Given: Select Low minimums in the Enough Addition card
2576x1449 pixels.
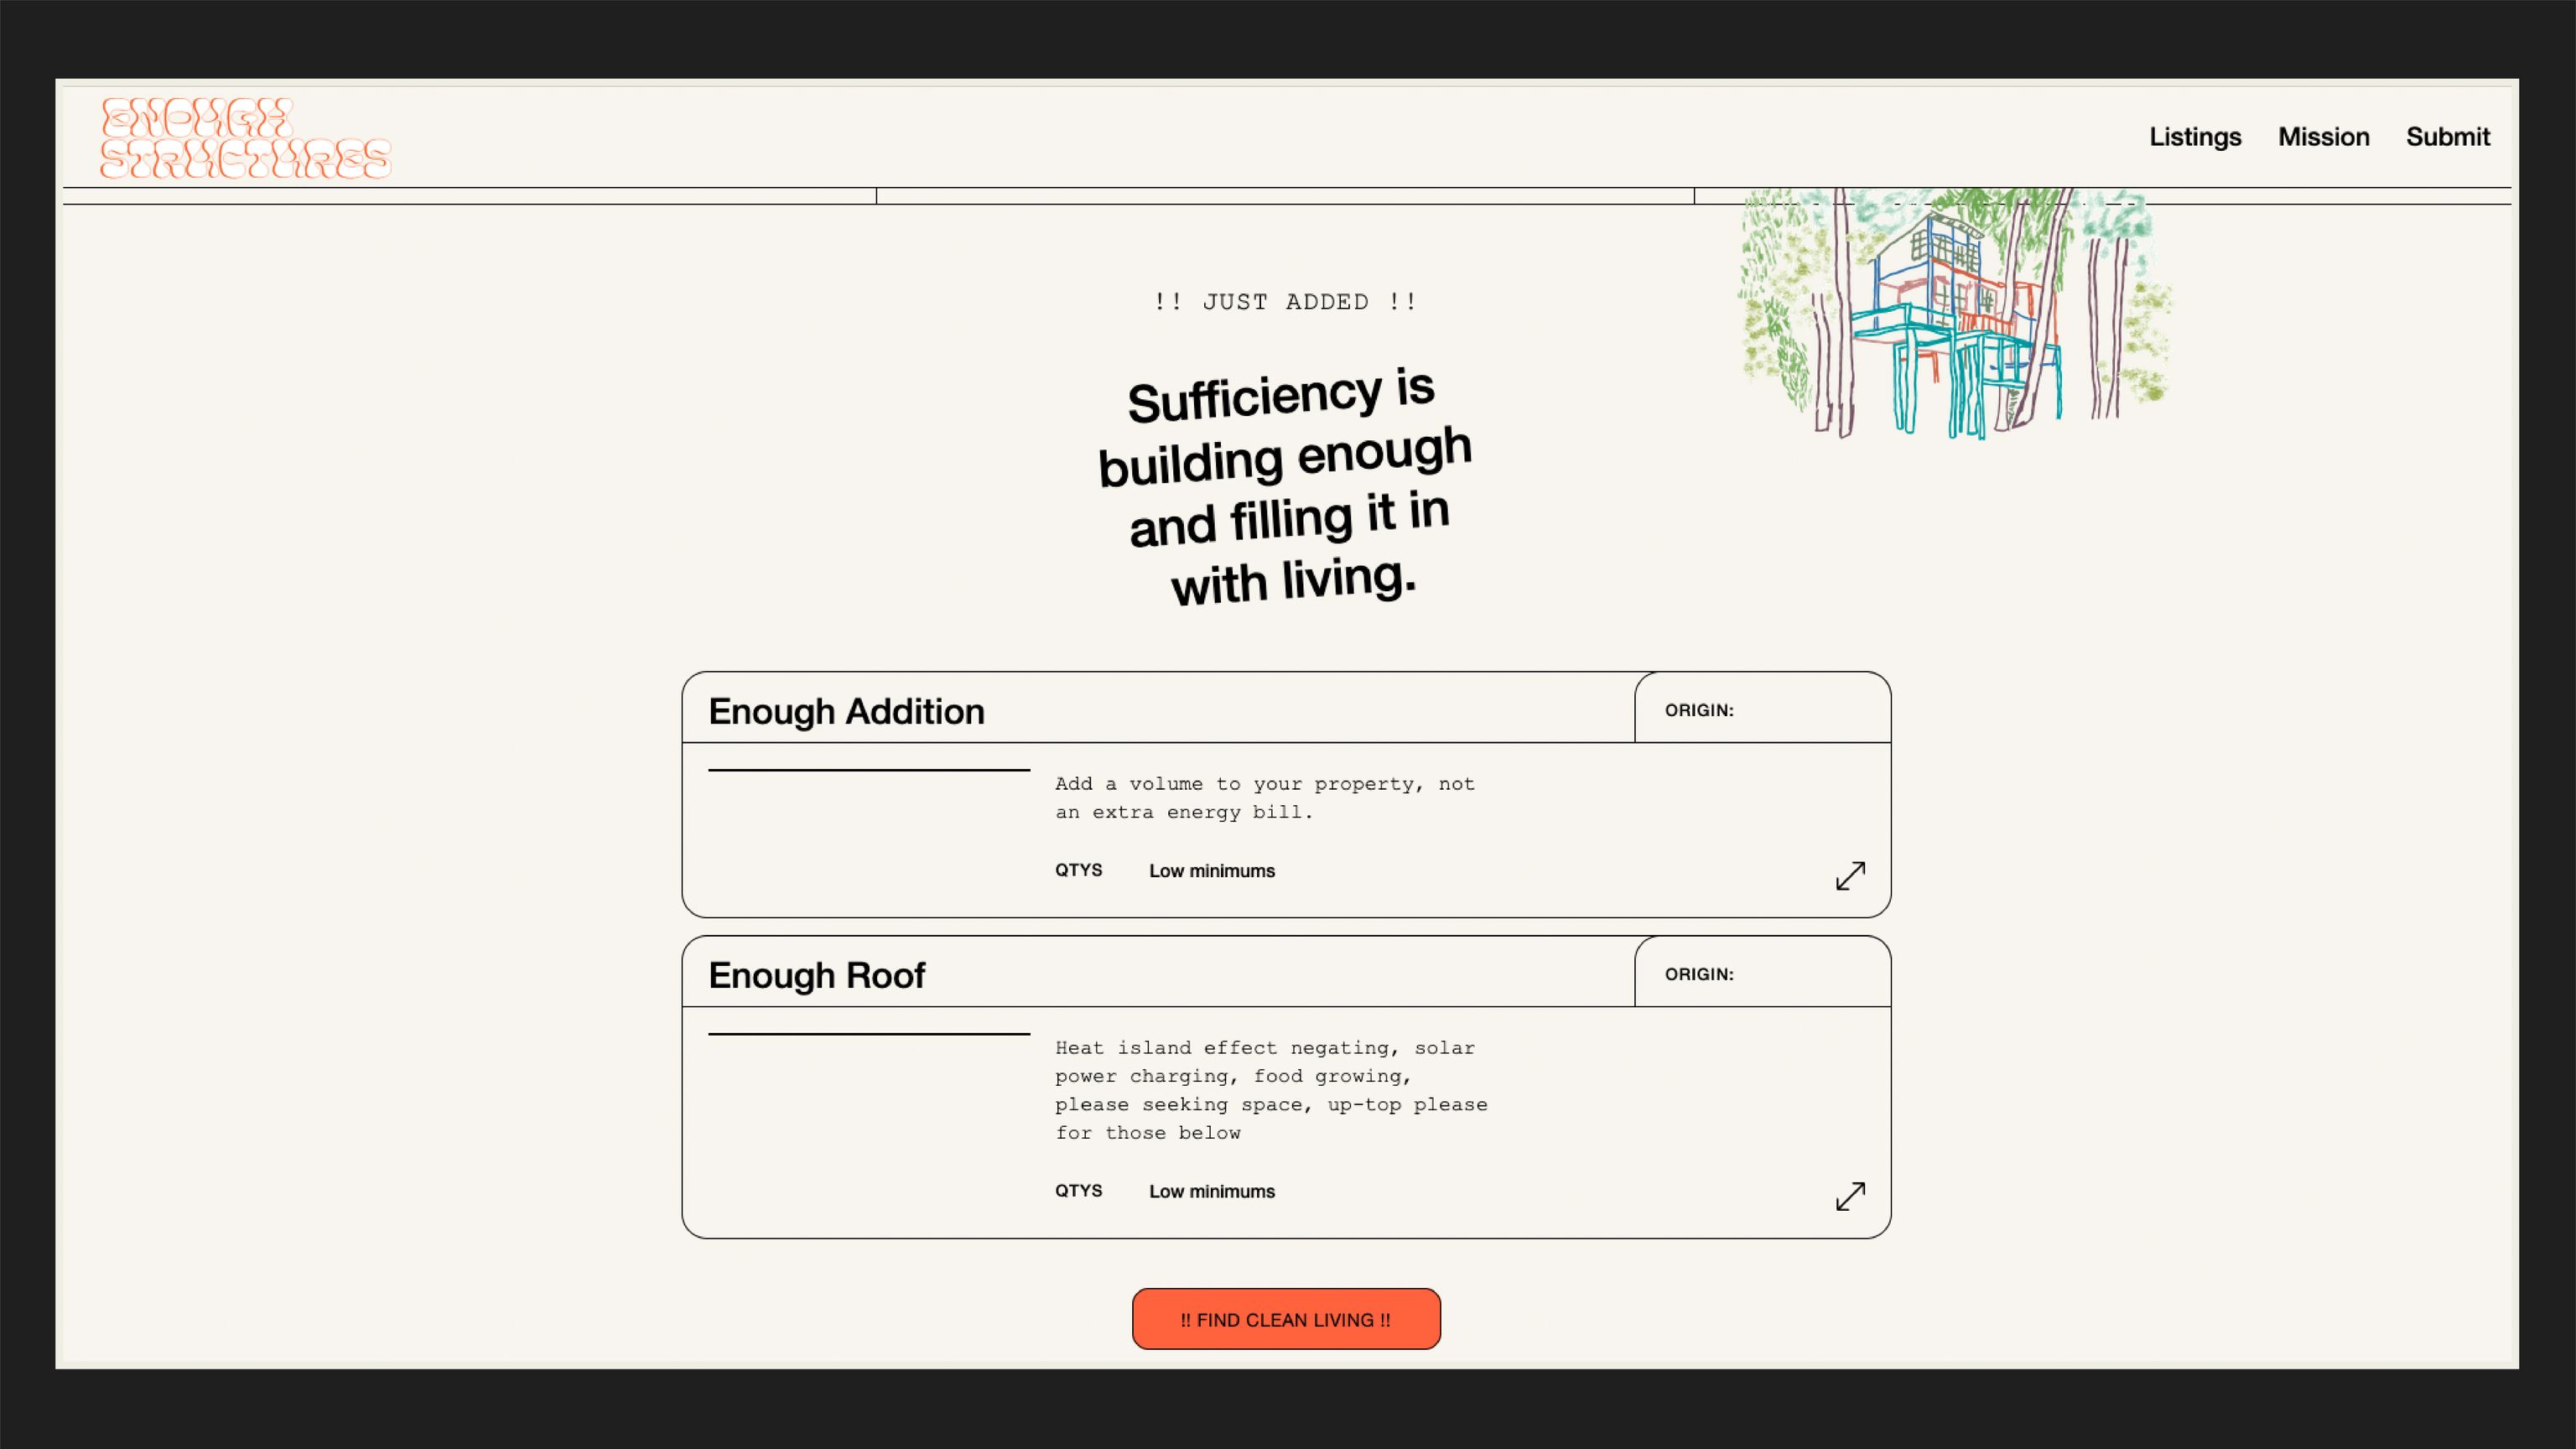Looking at the screenshot, I should [1211, 871].
